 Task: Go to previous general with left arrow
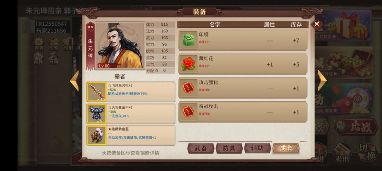75,81
